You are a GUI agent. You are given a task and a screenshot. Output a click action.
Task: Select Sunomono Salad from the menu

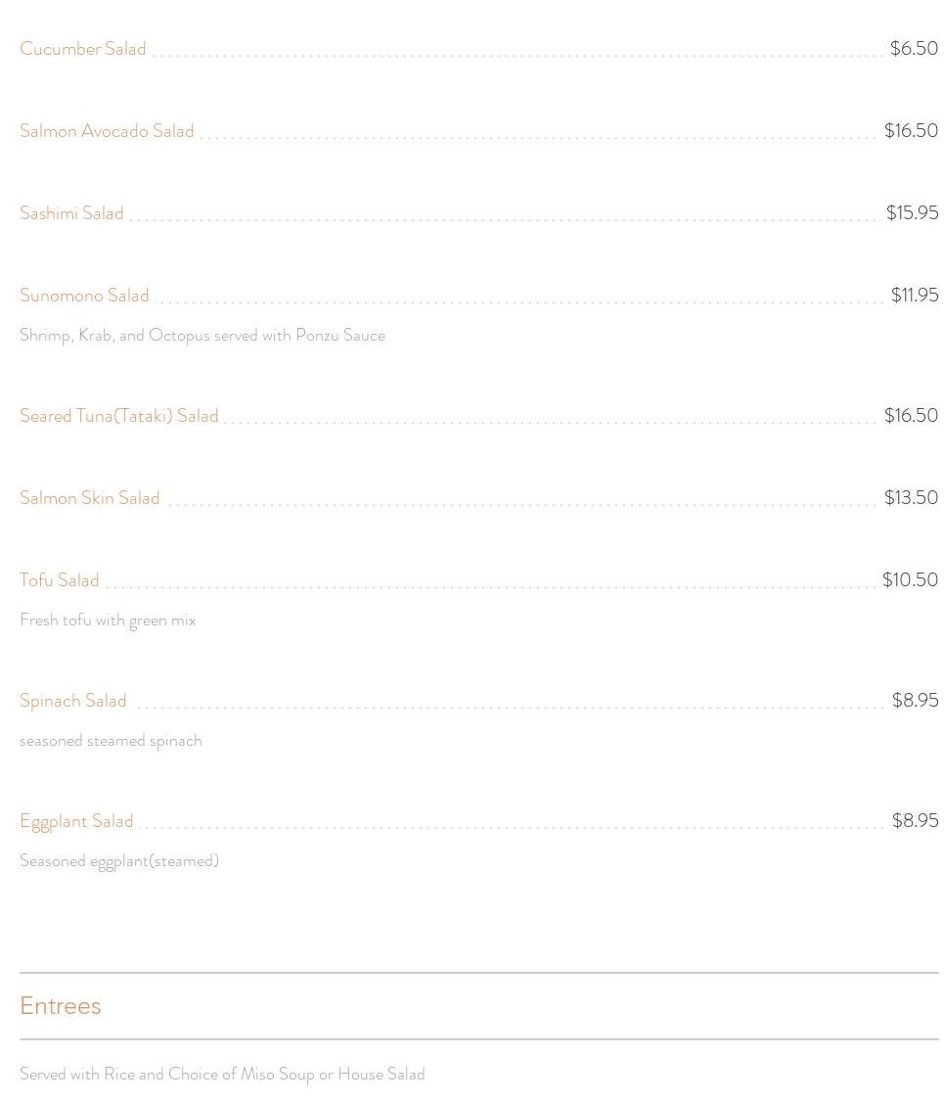(84, 296)
